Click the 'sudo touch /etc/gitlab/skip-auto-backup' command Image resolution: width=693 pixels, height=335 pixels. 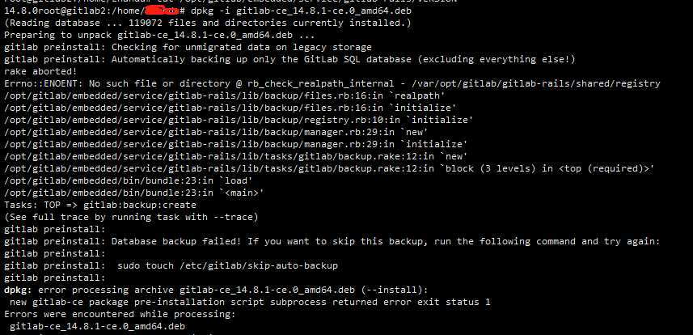click(x=227, y=266)
